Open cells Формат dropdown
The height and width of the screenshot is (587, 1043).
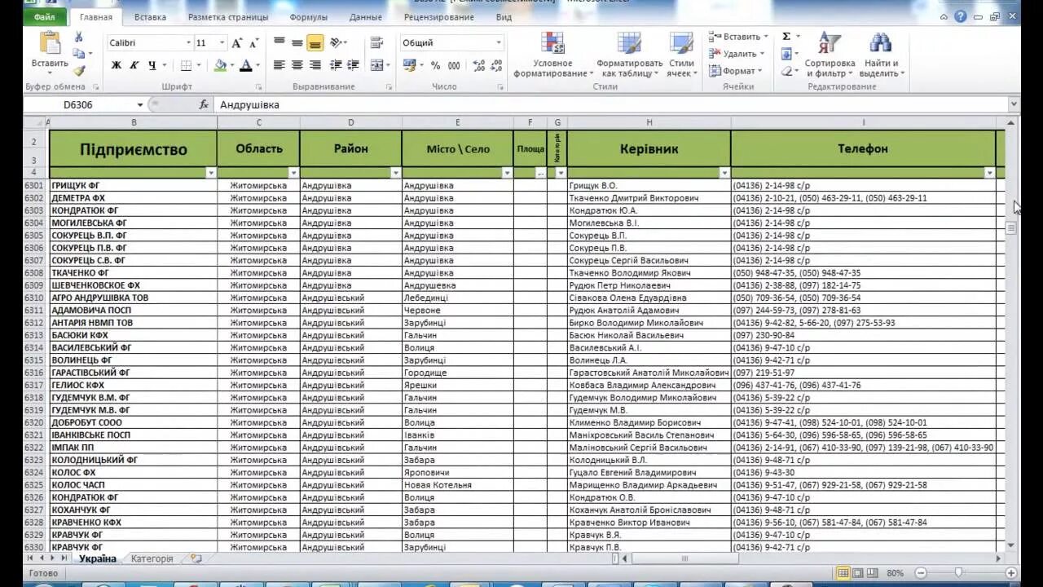coord(735,71)
